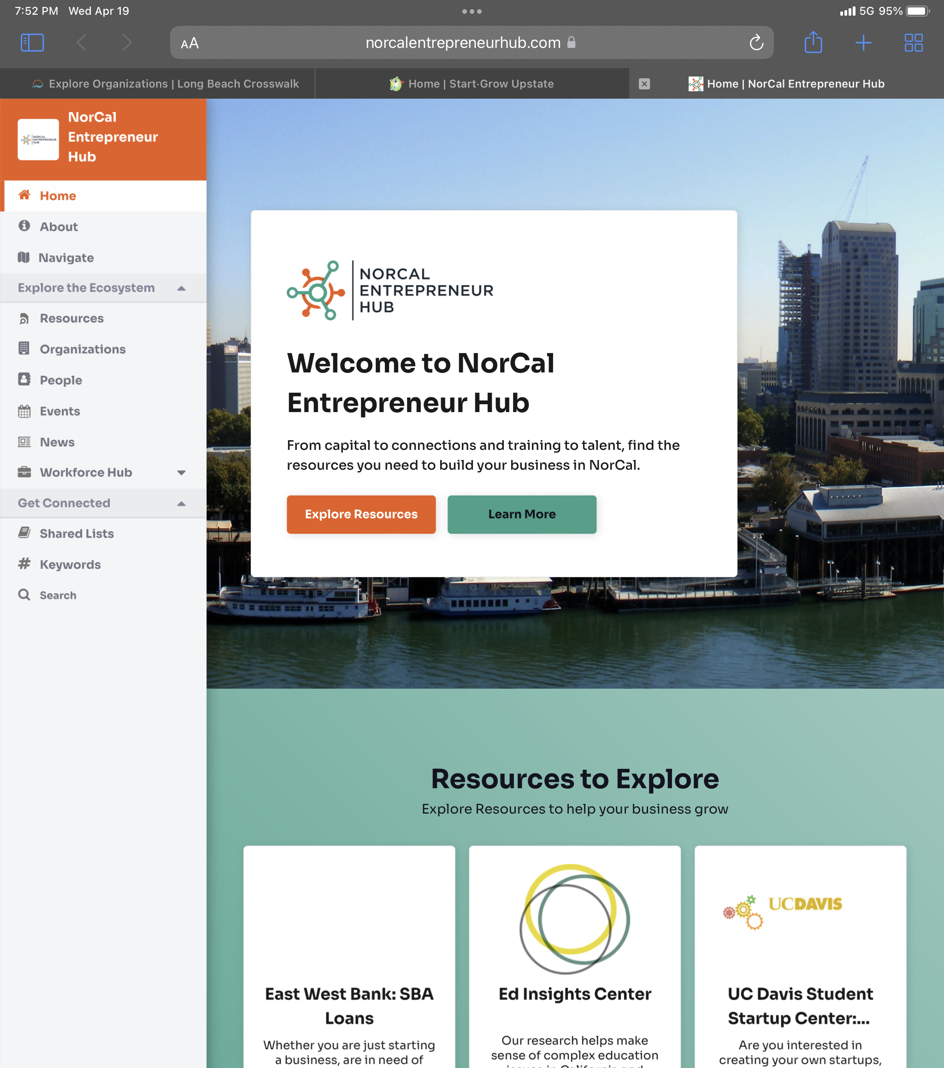Click the Search magnifier icon
Image resolution: width=944 pixels, height=1068 pixels.
tap(24, 595)
